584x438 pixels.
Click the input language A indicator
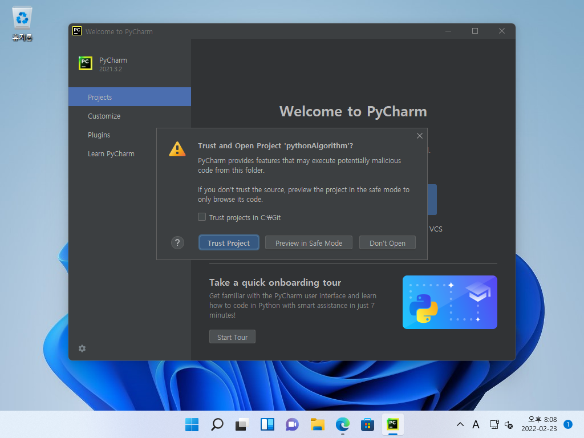coord(476,424)
